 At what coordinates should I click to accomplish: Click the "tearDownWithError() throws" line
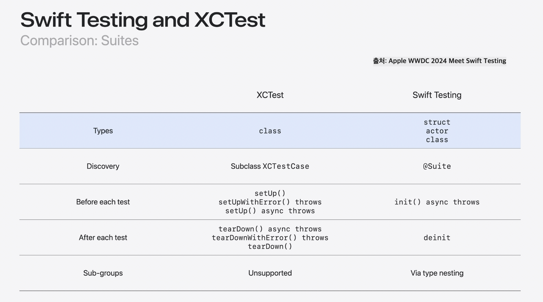click(270, 238)
